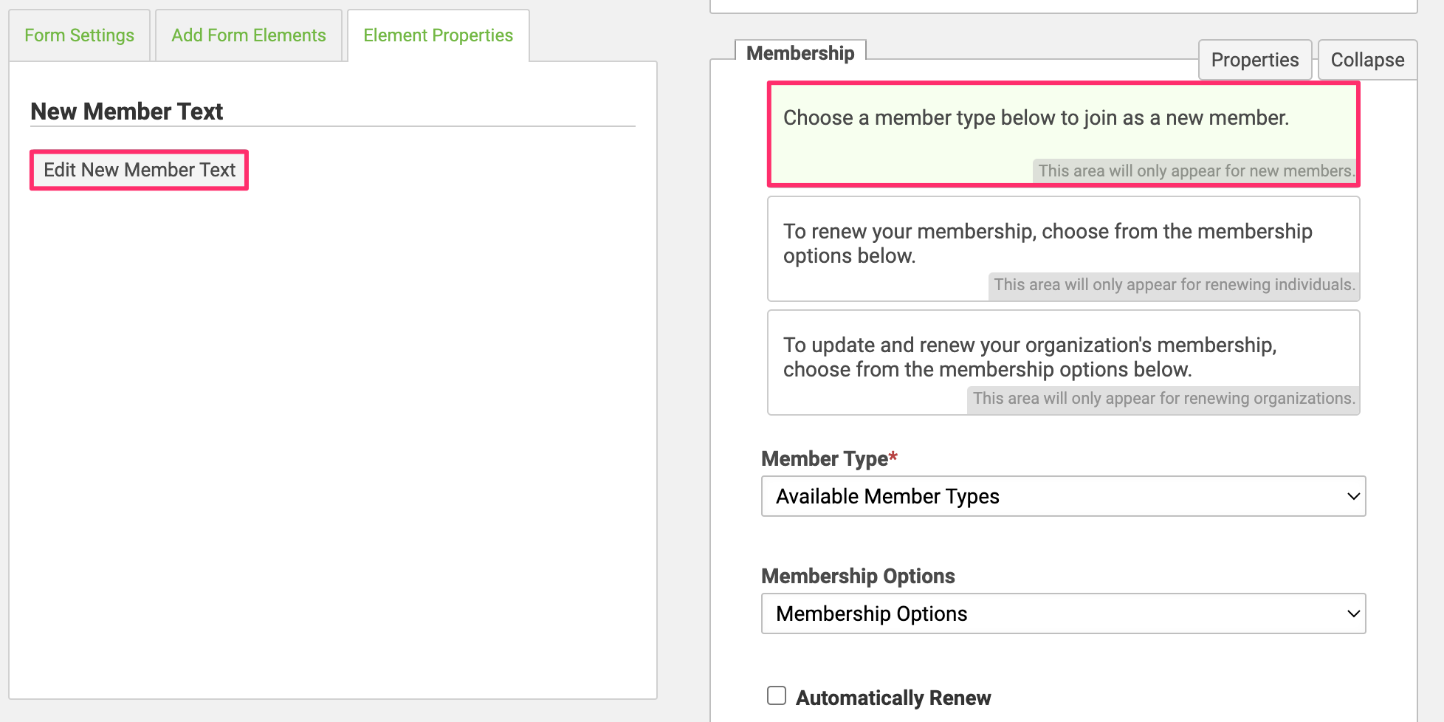Click the Member Type field label
Image resolution: width=1444 pixels, height=722 pixels.
tap(829, 458)
